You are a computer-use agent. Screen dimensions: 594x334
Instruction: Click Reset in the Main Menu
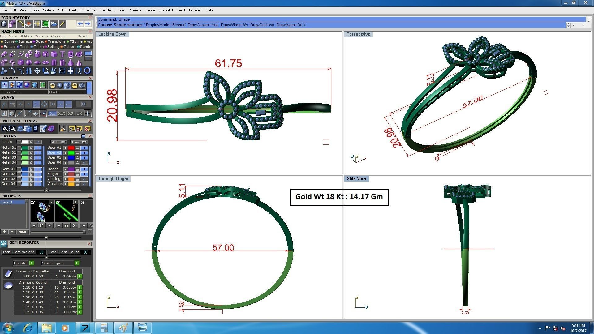pyautogui.click(x=83, y=36)
